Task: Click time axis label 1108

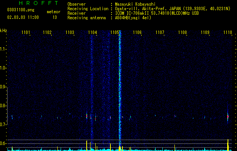Action: tap(182, 32)
